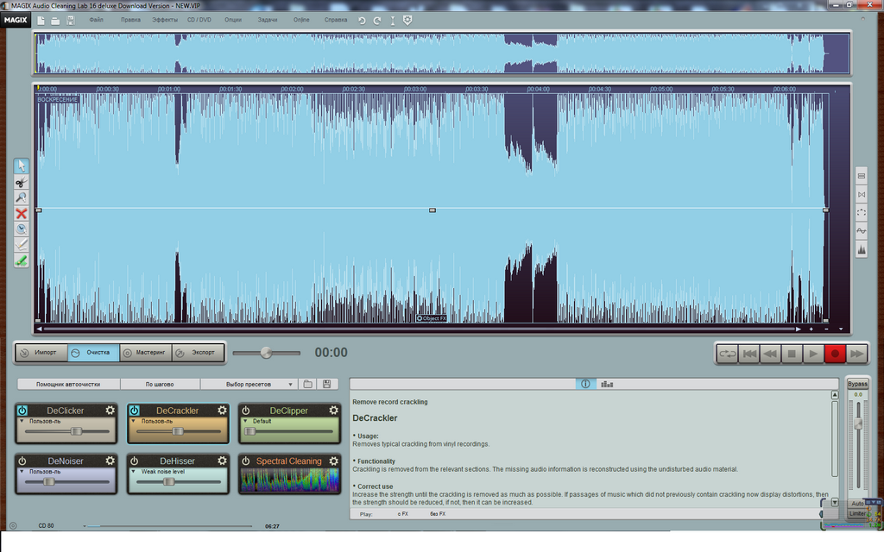884x552 pixels.
Task: Load a preset using the folder icon beside presets
Action: (308, 384)
